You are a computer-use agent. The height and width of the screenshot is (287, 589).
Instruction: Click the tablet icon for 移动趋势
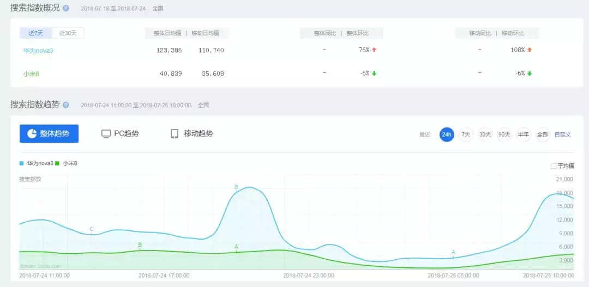pyautogui.click(x=175, y=134)
